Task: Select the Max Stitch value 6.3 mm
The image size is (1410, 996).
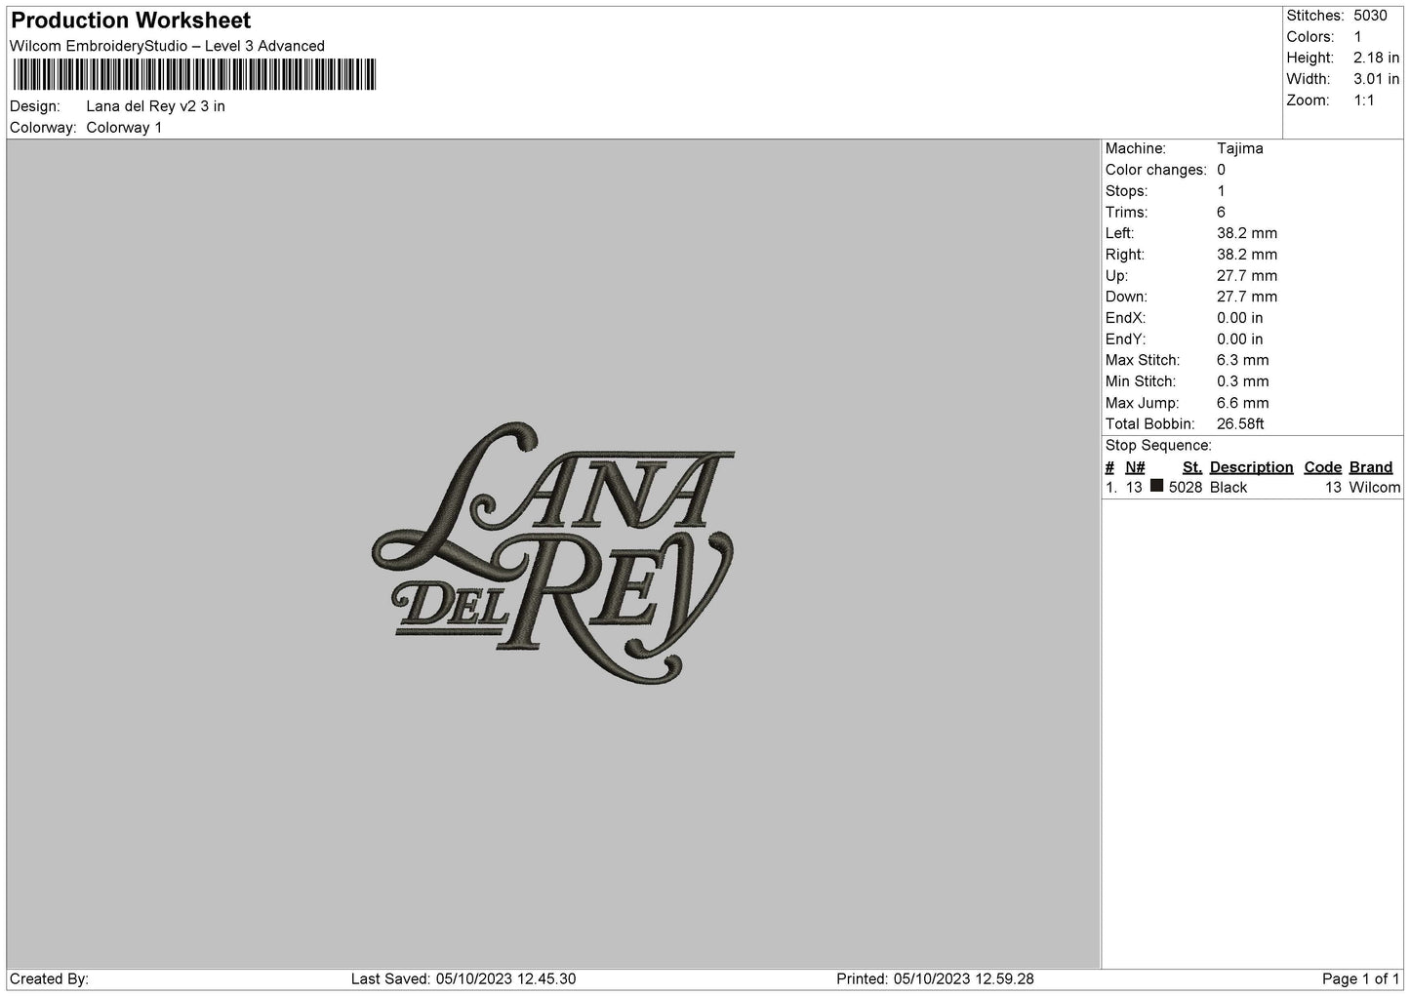Action: (1242, 360)
